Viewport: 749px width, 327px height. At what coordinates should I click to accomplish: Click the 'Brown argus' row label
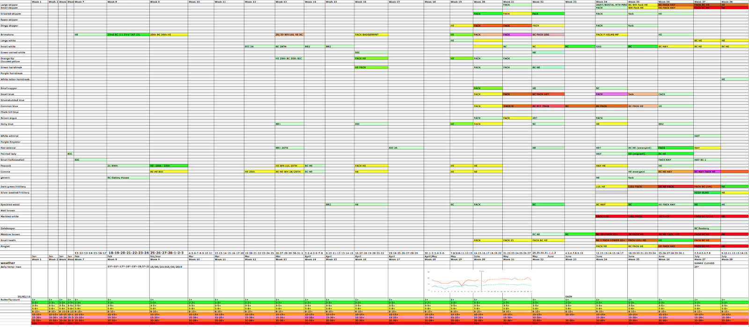point(8,118)
